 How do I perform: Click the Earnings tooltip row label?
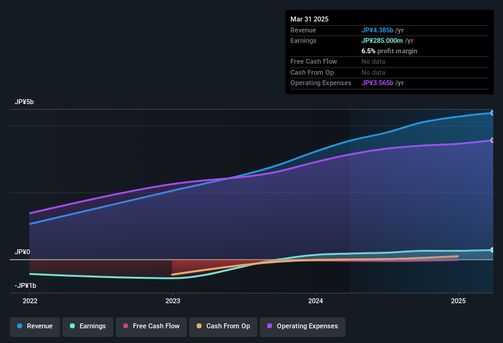click(x=303, y=40)
